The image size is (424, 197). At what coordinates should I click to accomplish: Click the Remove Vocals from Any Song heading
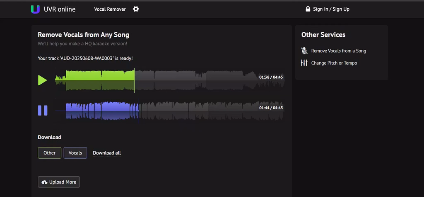(83, 35)
